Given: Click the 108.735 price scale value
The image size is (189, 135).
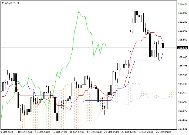Looking at the screenshot, I should point(183,84).
